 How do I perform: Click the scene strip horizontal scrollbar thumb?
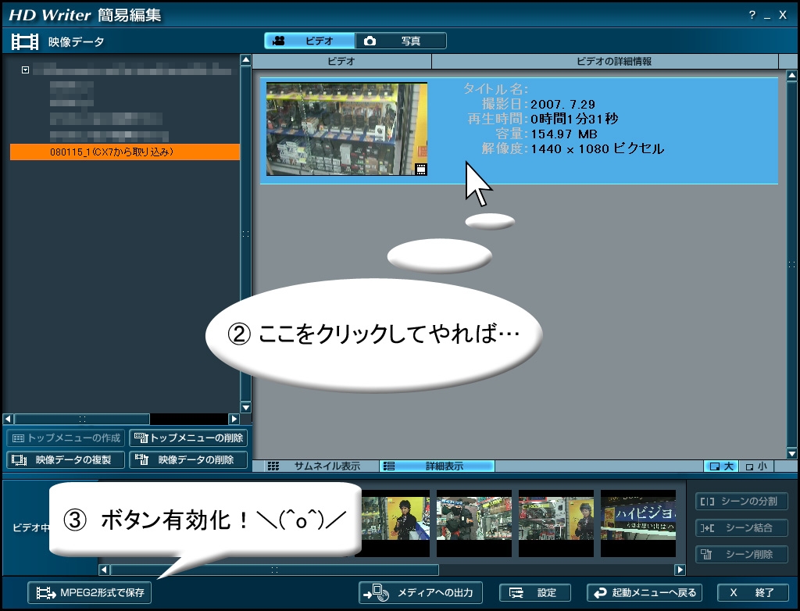(274, 570)
